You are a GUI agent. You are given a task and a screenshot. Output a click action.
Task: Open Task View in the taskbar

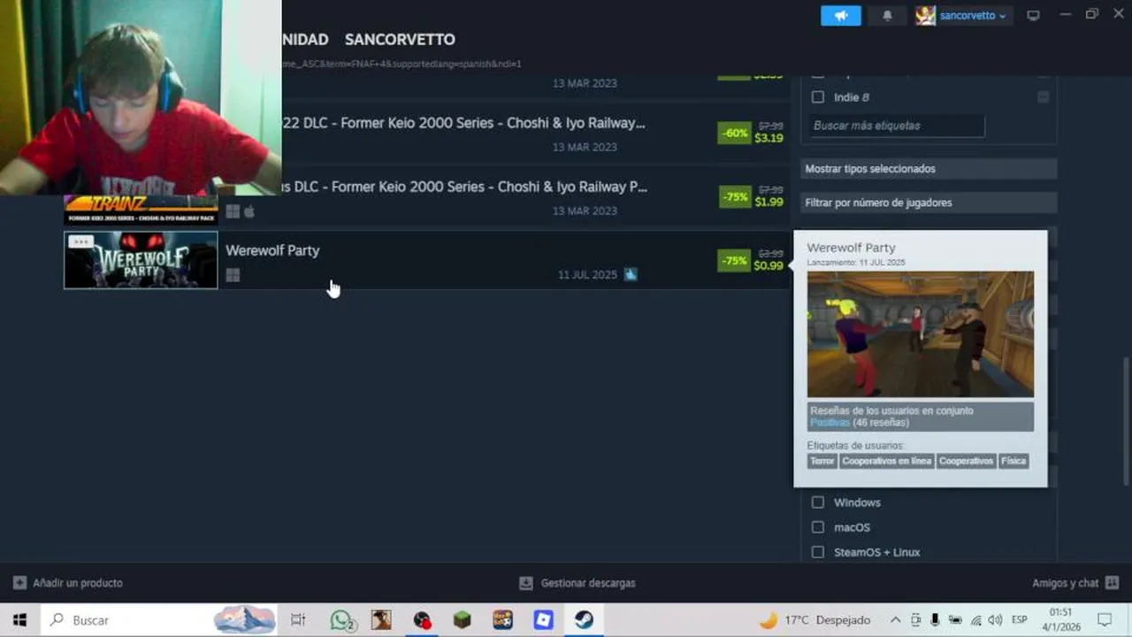298,620
